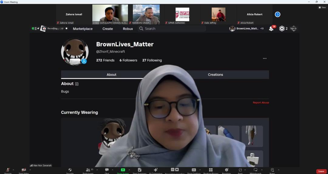Open Breakout Rooms
This screenshot has height=174, width=328.
point(211,171)
